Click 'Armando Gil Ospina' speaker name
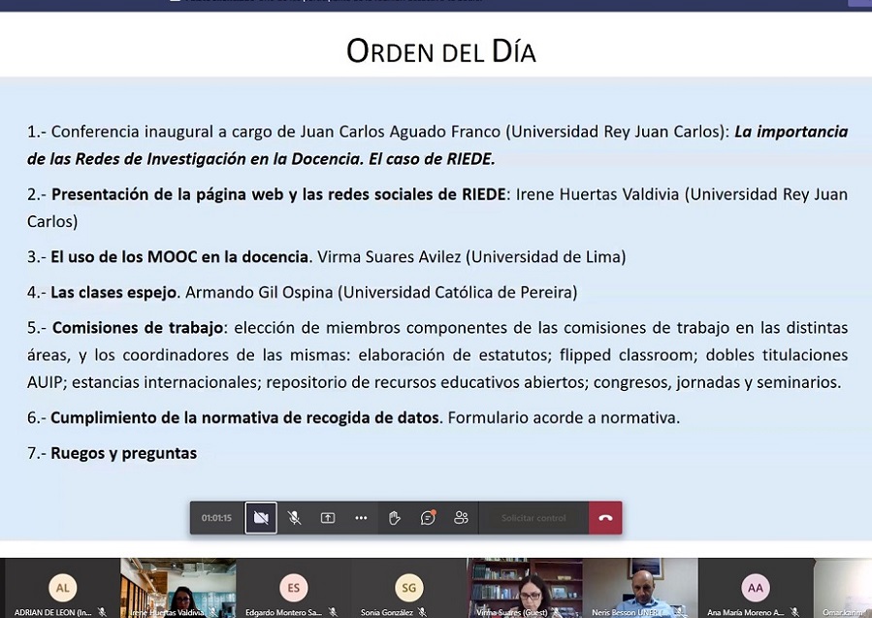 click(259, 292)
